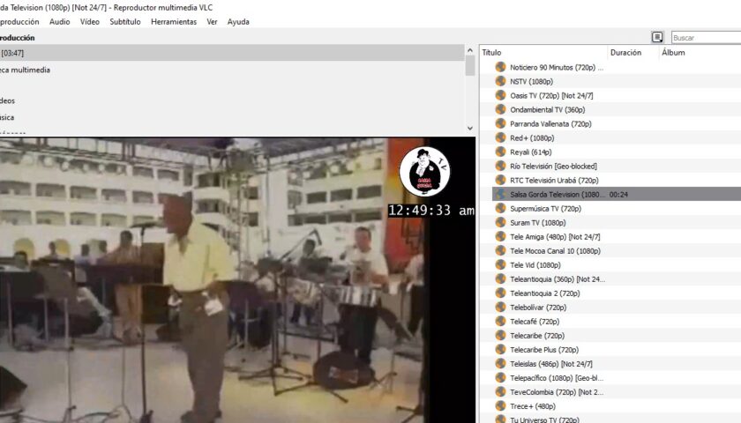Viewport: 741px width, 423px height.
Task: Click the icon next to Trece+ (480p)
Action: click(x=500, y=406)
